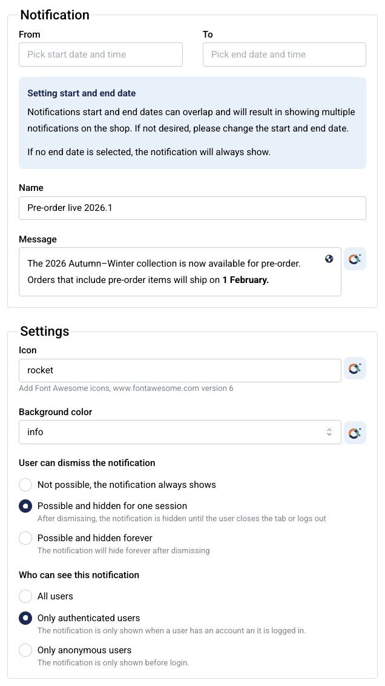Open the From start date picker
Image resolution: width=385 pixels, height=686 pixels.
pyautogui.click(x=100, y=55)
